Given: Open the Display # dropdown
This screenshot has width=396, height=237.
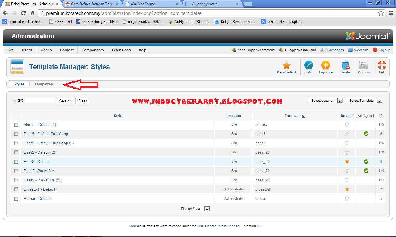Looking at the screenshot, I should [202, 209].
